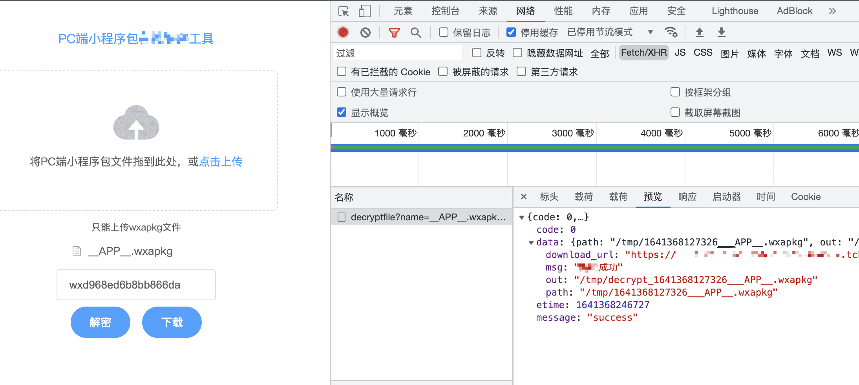Open network search magnifier icon
The height and width of the screenshot is (385, 859).
pyautogui.click(x=416, y=33)
